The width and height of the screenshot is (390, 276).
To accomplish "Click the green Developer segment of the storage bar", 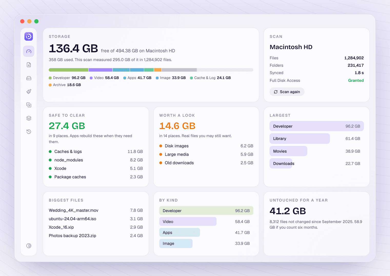I will point(68,70).
